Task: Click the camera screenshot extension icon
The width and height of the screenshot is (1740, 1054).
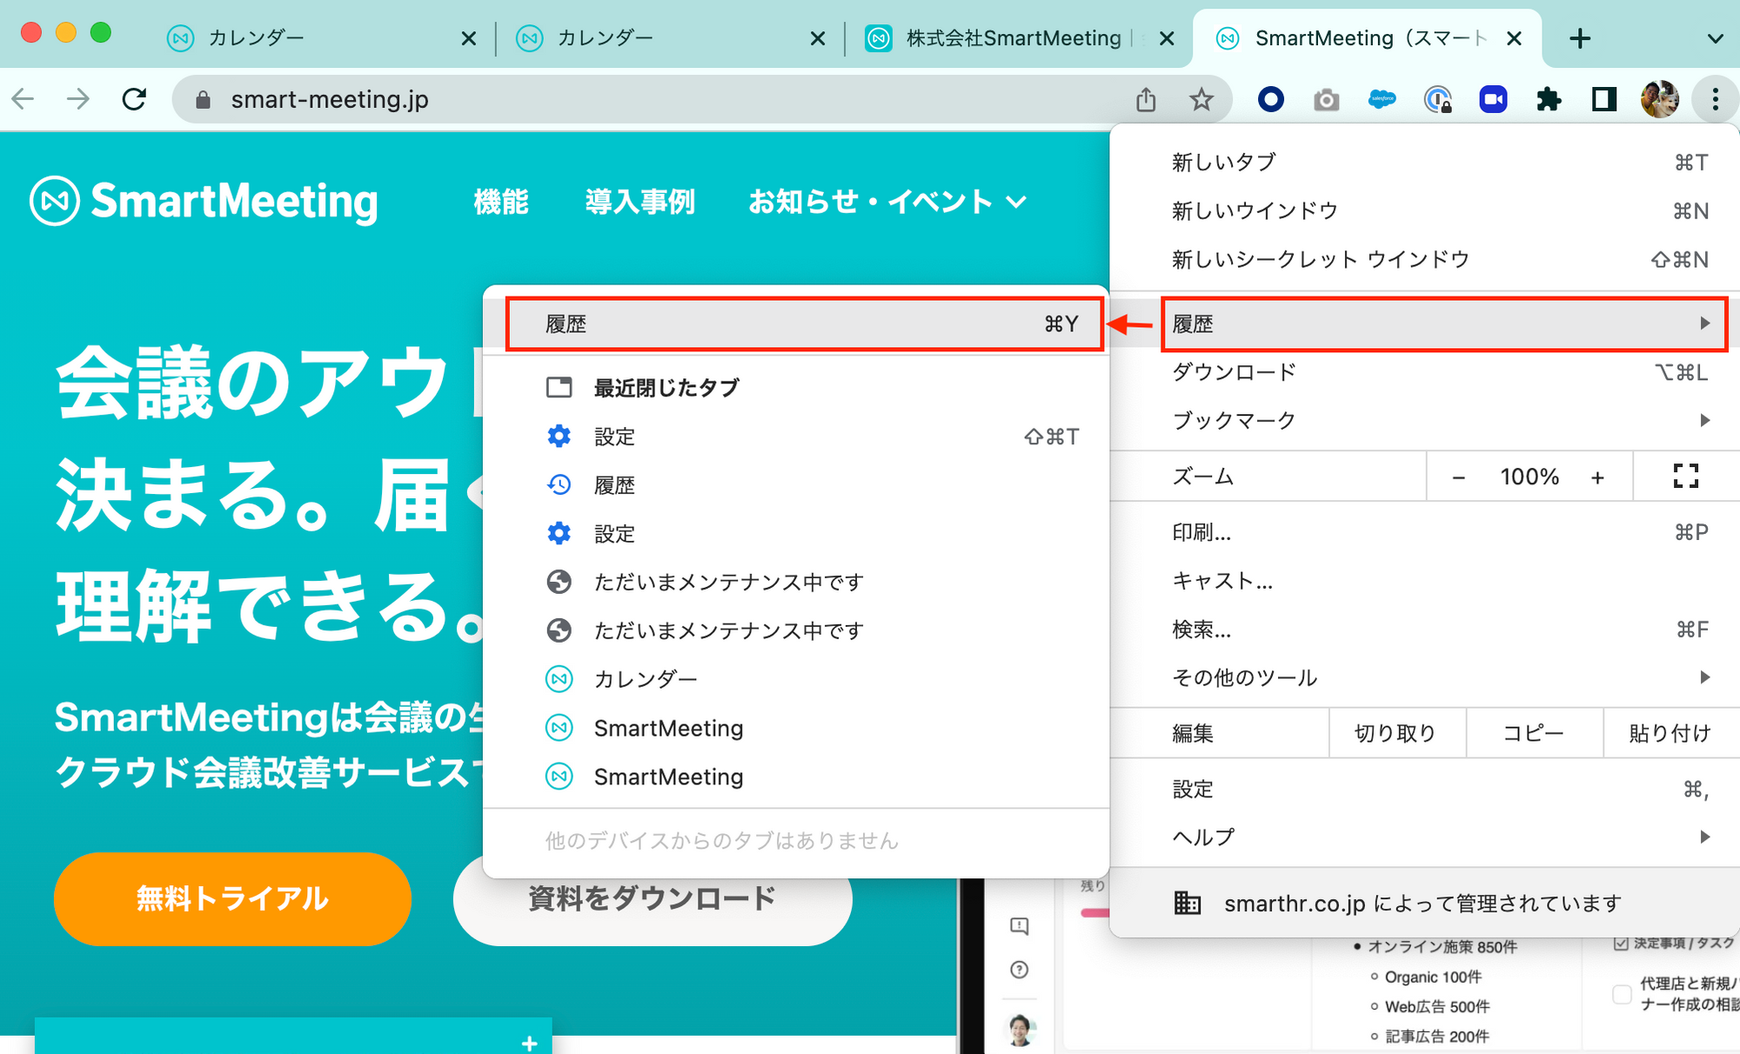Action: point(1326,100)
